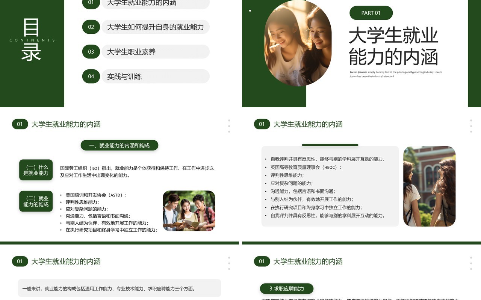Click the (二)就业能力的构成 green box
This screenshot has height=300, width=481.
[36, 201]
